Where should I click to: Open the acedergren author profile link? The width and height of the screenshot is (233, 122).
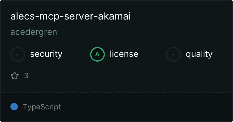[34, 32]
